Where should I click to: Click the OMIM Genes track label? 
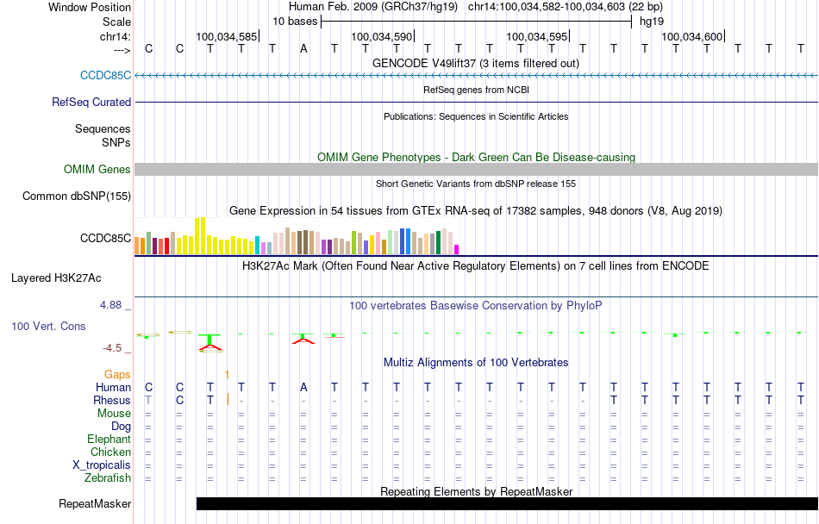click(x=97, y=169)
